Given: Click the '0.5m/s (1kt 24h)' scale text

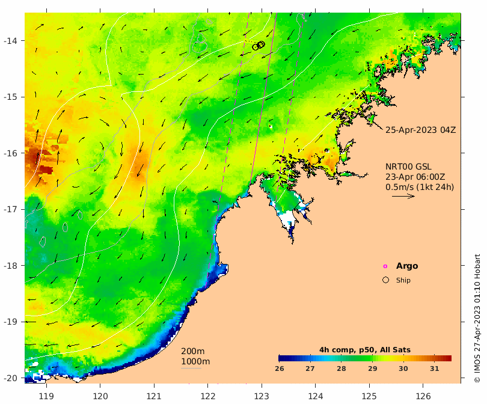Looking at the screenshot, I should 420,187.
